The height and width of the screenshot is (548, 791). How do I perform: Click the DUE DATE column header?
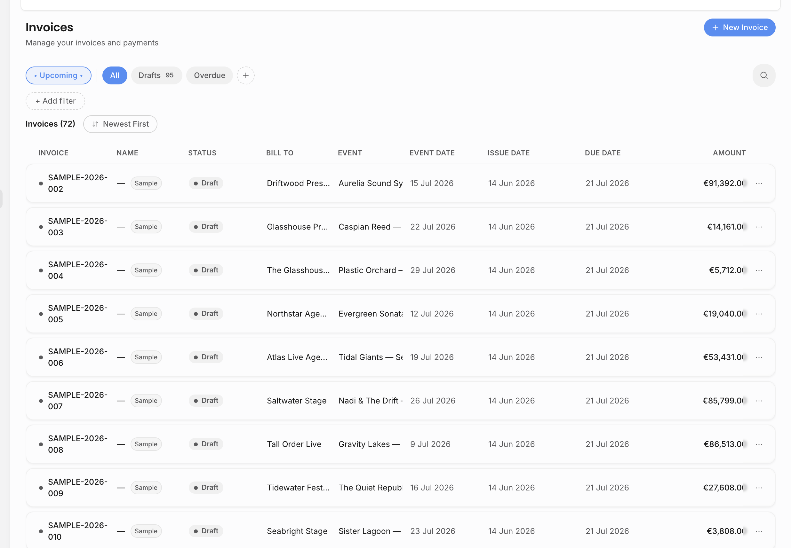point(603,153)
